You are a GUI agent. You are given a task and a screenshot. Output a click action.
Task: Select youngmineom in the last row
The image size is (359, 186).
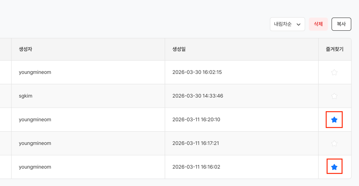coord(35,167)
